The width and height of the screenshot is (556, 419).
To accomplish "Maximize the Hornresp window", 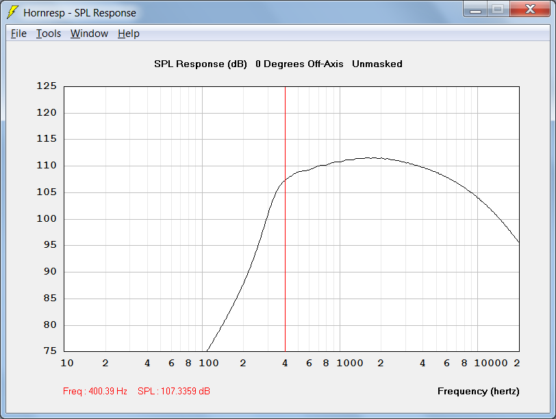I will click(498, 10).
